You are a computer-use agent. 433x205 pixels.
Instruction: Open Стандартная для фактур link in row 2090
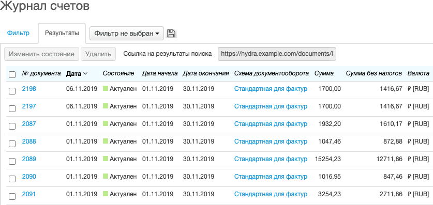pos(271,177)
